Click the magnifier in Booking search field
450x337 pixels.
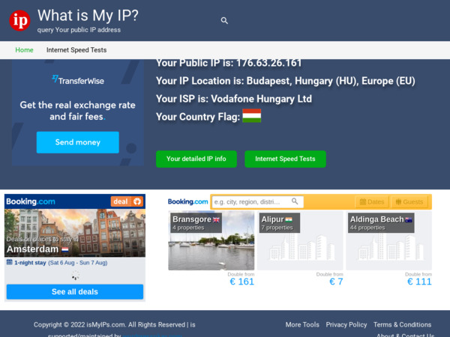click(295, 201)
